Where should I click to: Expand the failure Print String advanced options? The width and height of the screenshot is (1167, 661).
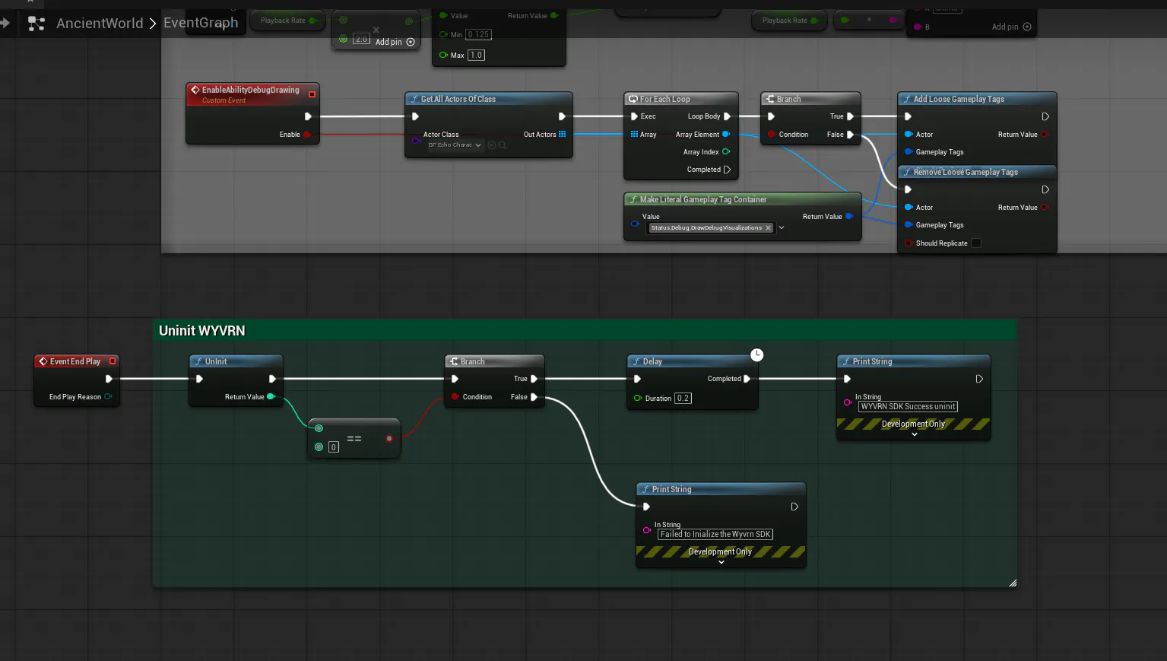(721, 562)
